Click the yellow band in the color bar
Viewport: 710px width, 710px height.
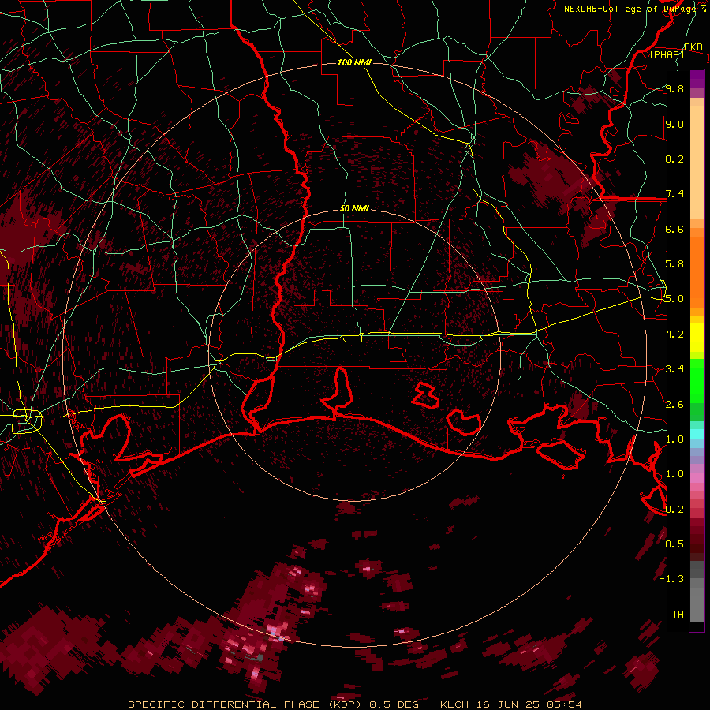(x=697, y=338)
